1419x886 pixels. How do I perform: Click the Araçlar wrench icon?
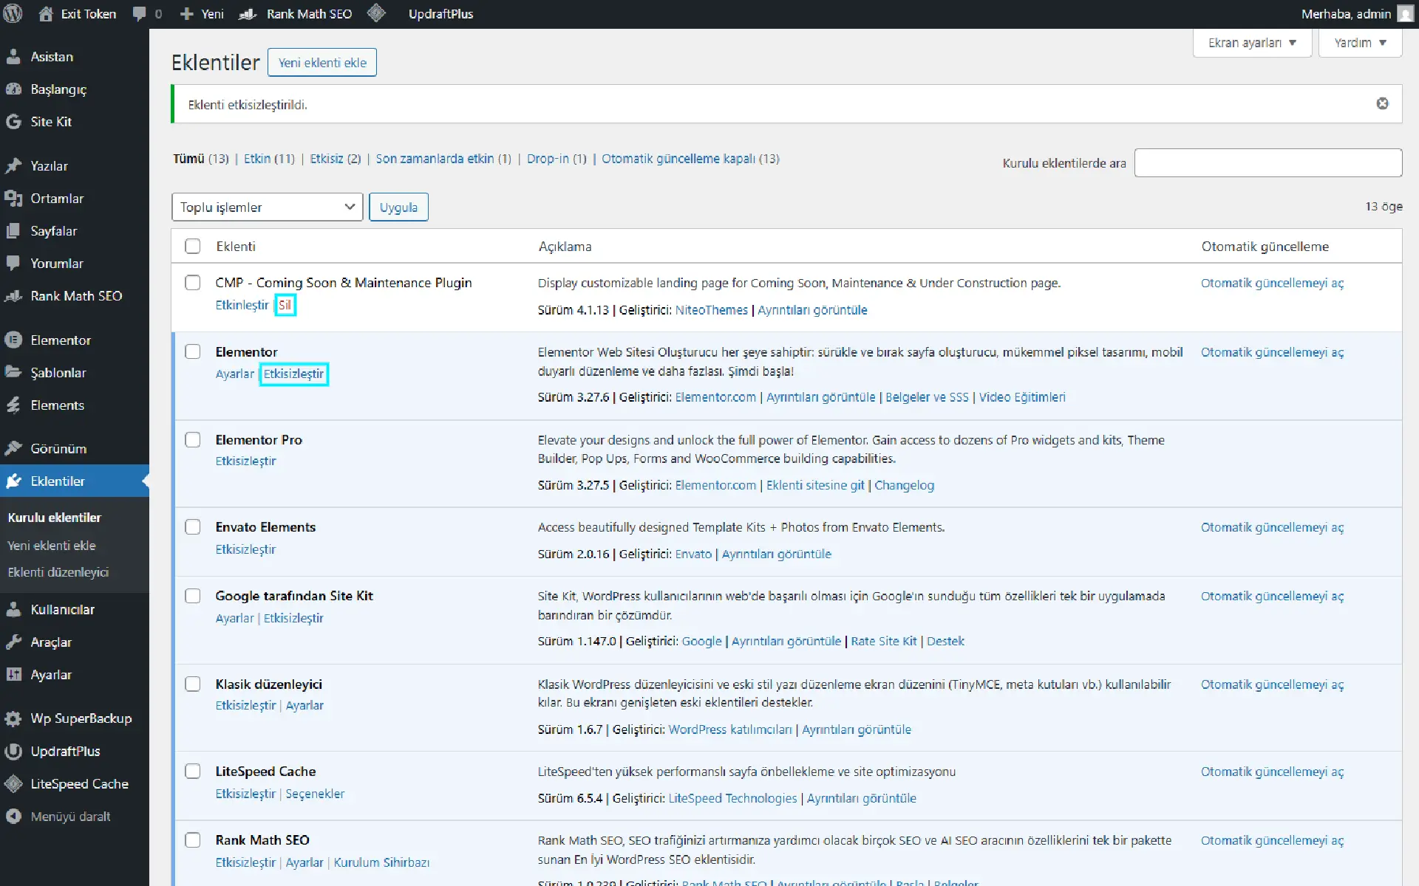[x=13, y=642]
